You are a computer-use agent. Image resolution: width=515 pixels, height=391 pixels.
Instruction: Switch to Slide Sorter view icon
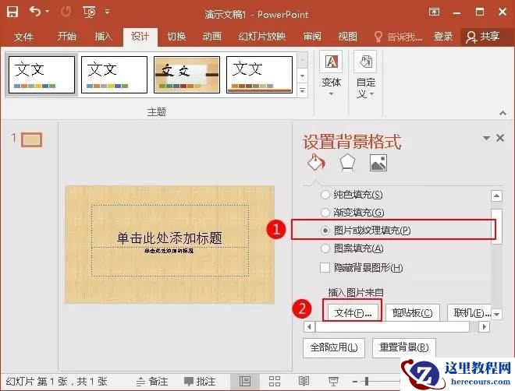(x=274, y=381)
